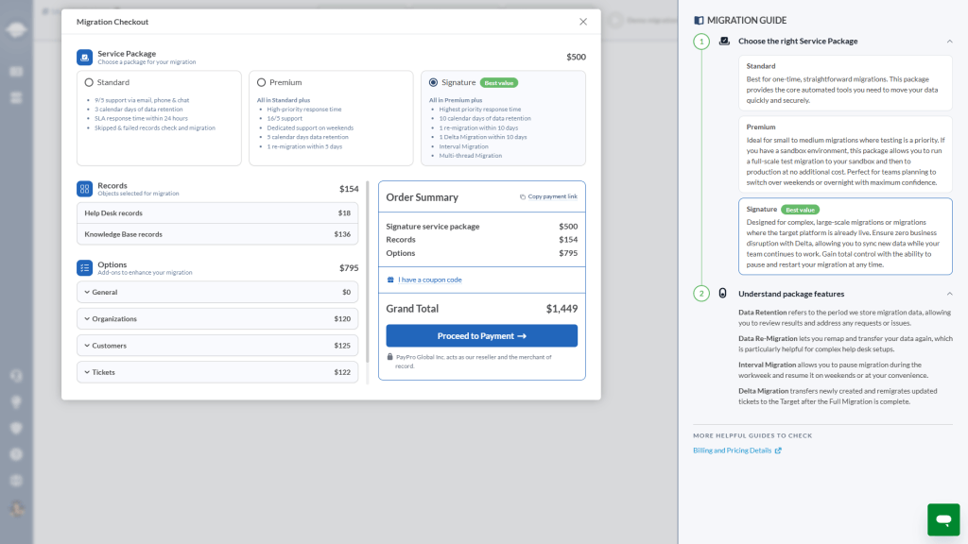
Task: Expand the Tickets options section
Action: coord(217,372)
